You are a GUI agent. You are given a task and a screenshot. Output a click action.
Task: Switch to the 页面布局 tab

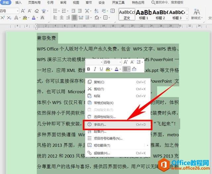click(x=34, y=2)
